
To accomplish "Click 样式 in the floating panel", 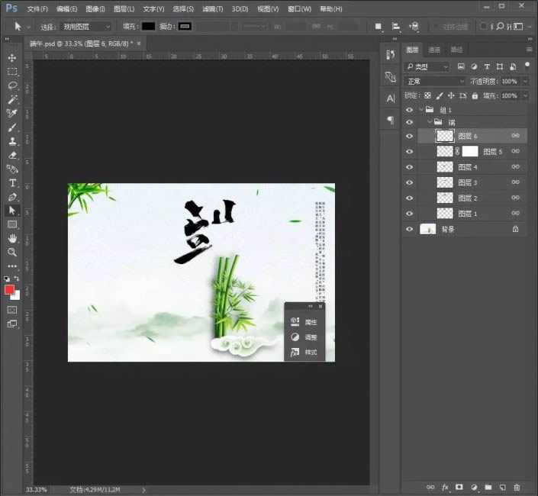I will coord(304,353).
